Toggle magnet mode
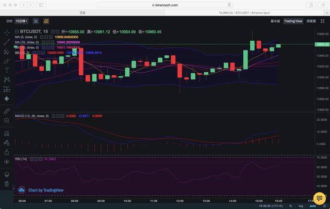Screen dimensions: 330x209 7,133
